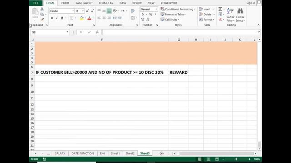Switch to the PAGE LAYOUT tab
291x163 pixels.
84,3
